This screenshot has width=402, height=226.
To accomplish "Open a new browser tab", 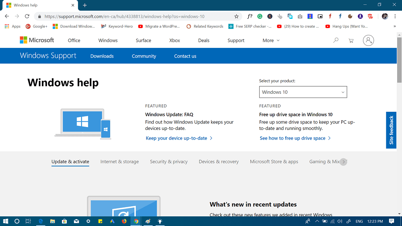I will tap(85, 5).
